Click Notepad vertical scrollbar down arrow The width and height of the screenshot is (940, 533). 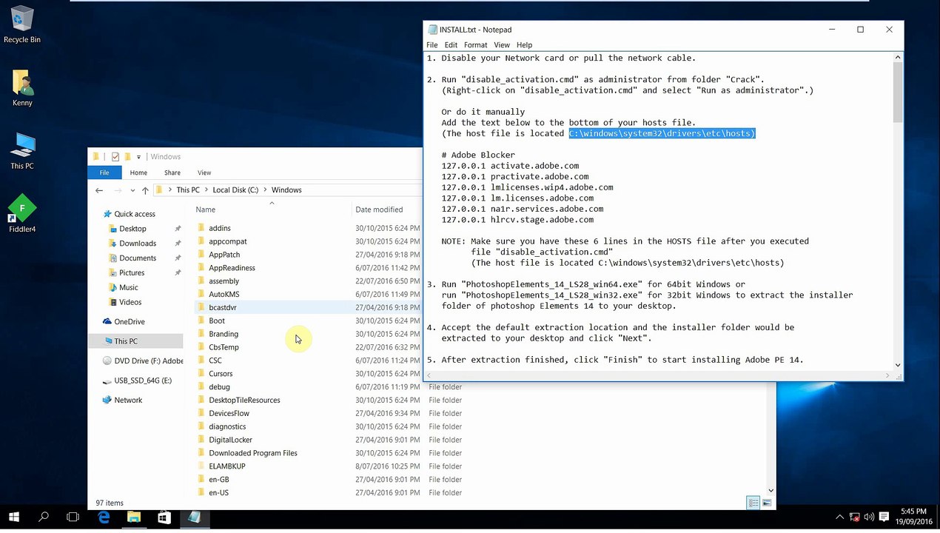click(898, 365)
